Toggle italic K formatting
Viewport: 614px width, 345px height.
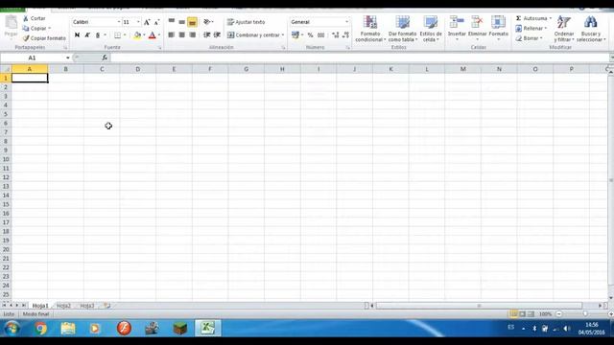[87, 35]
